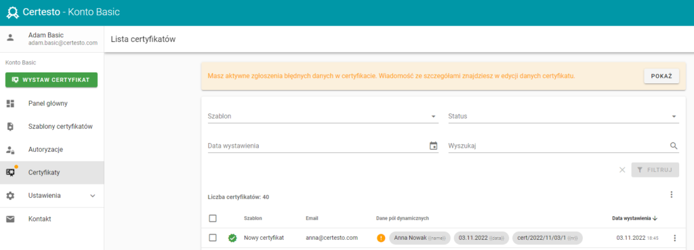Click the WYSTAW CERTYFIKAT button
694x250 pixels.
coord(52,80)
